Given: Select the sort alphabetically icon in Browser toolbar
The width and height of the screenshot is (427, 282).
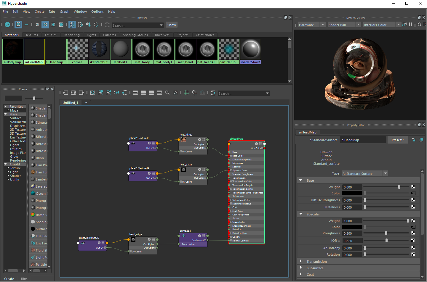Looking at the screenshot, I should tap(72, 25).
